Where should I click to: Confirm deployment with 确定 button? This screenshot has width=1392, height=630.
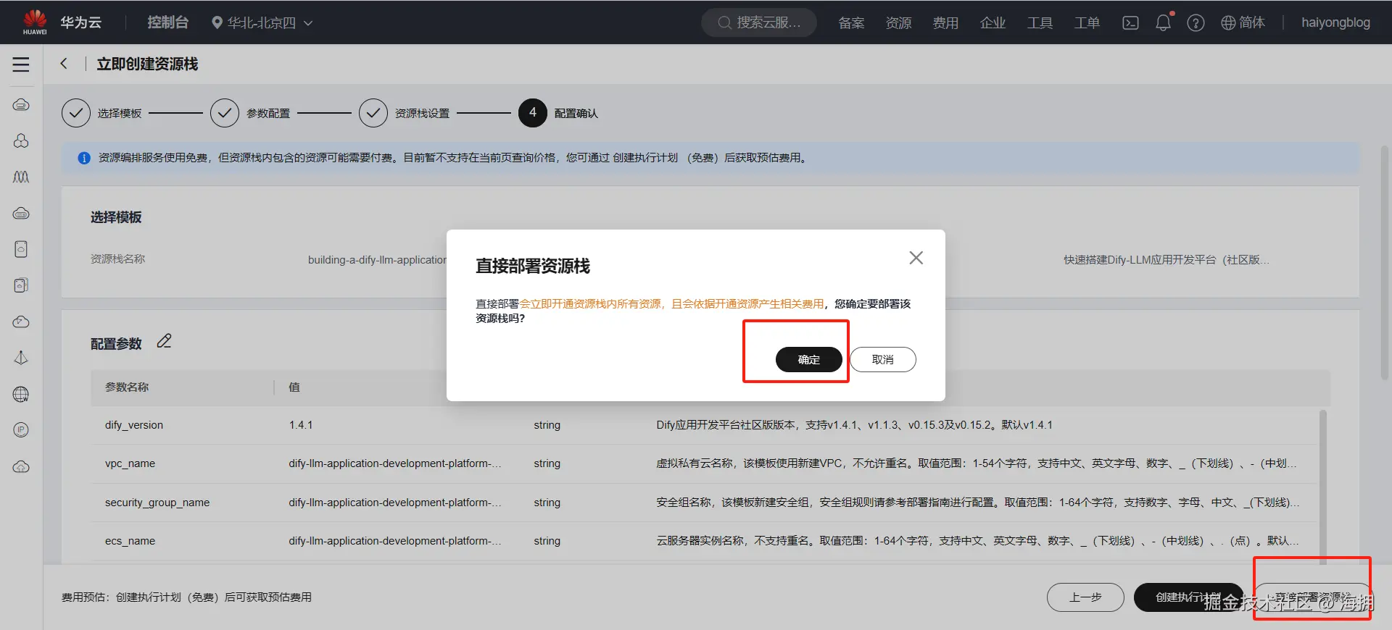[x=809, y=359]
